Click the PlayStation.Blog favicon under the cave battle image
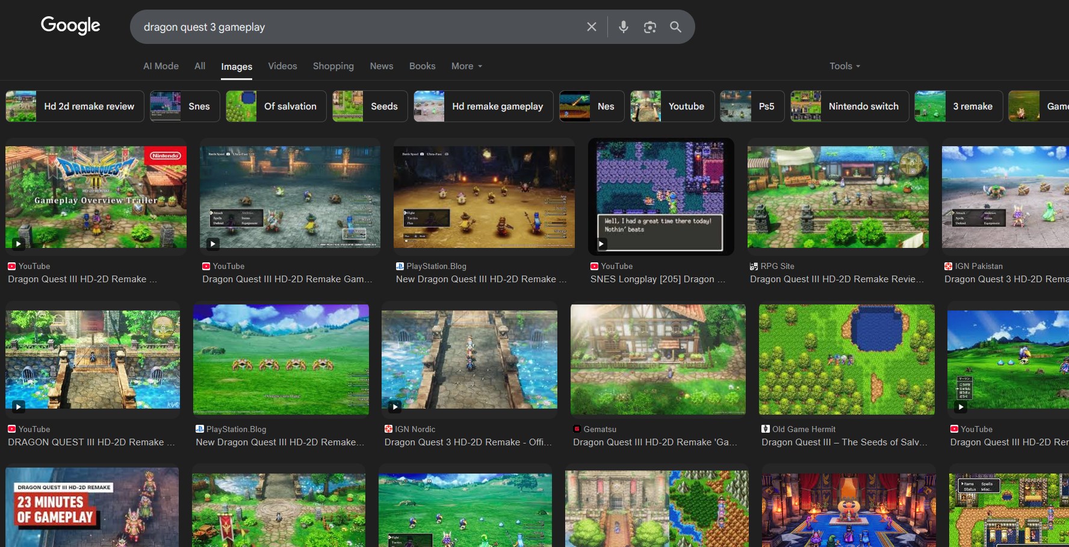This screenshot has width=1069, height=547. (400, 266)
